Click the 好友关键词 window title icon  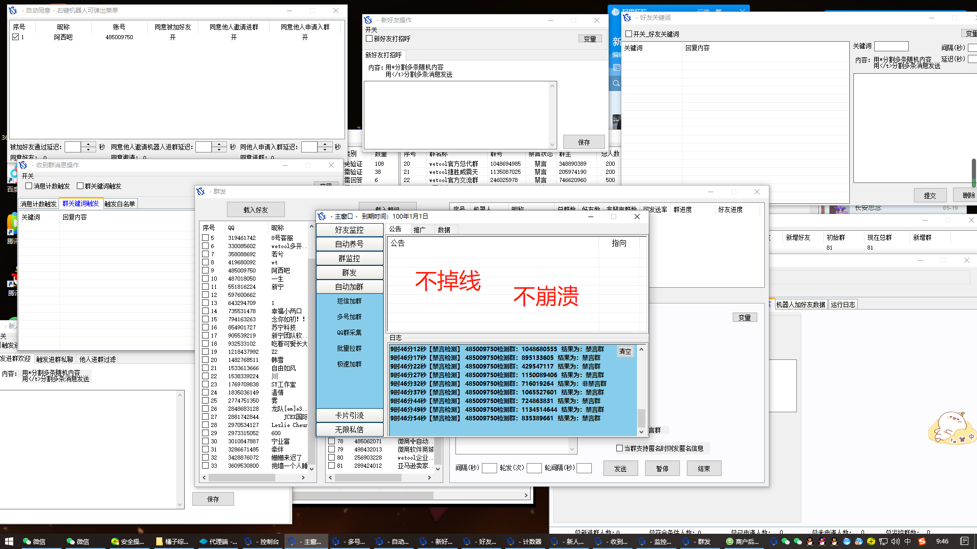627,18
